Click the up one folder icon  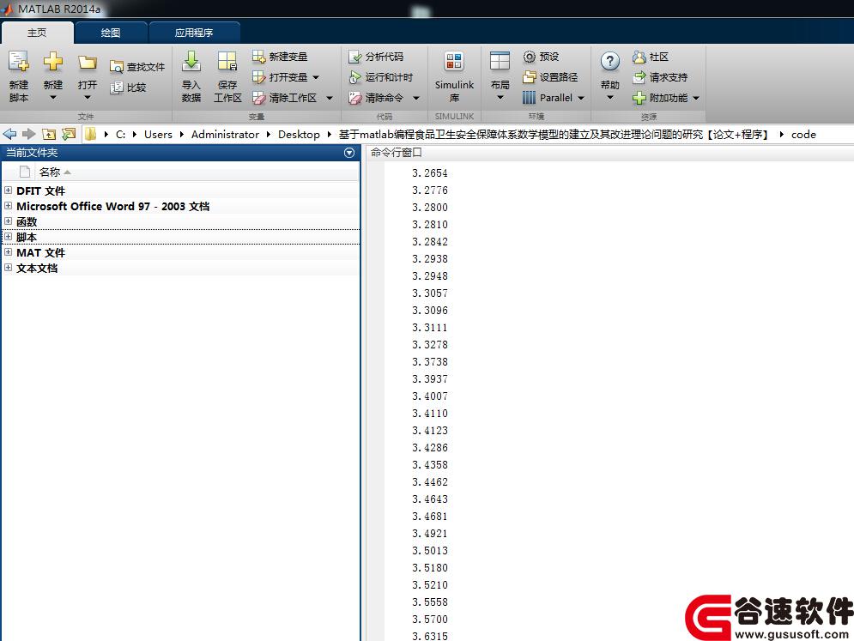click(49, 134)
